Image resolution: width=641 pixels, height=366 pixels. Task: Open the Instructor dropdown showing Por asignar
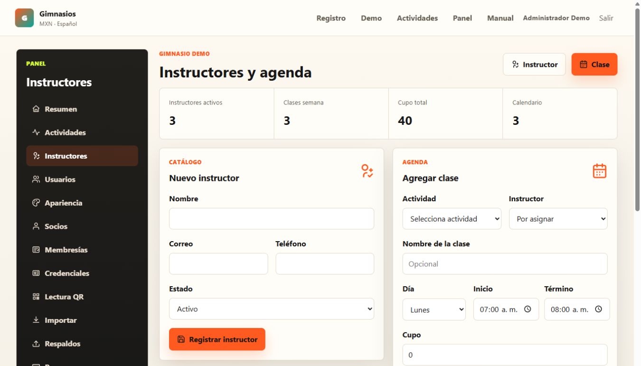(558, 219)
